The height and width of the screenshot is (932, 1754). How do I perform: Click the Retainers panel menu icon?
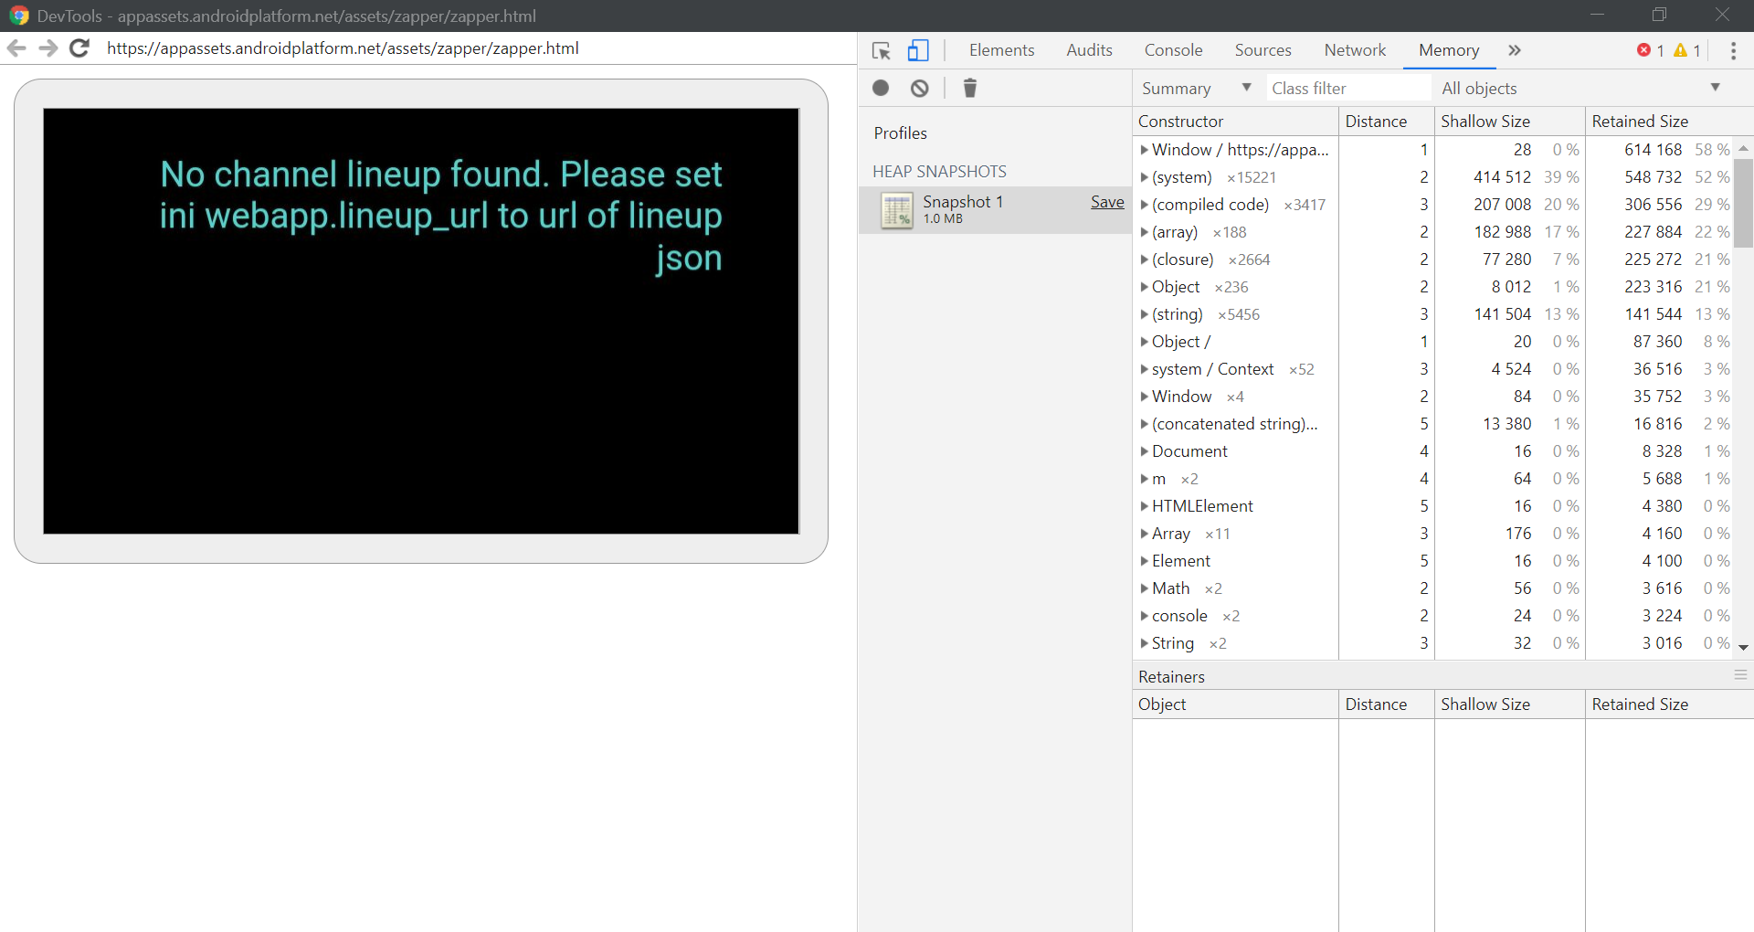(x=1740, y=675)
